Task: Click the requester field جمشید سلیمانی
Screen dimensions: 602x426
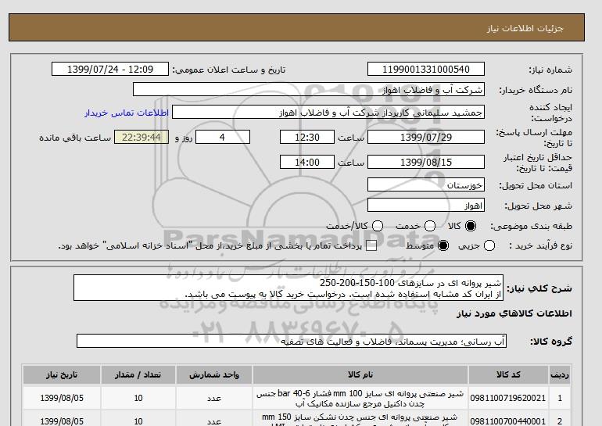Action: (328, 113)
